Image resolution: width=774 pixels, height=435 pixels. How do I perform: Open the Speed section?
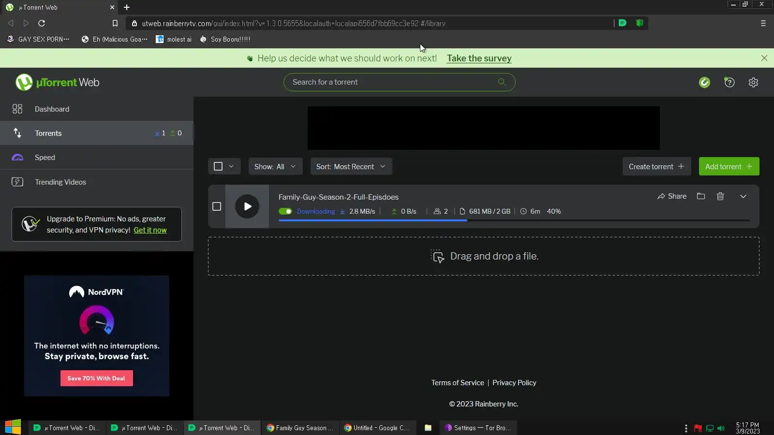coord(97,158)
